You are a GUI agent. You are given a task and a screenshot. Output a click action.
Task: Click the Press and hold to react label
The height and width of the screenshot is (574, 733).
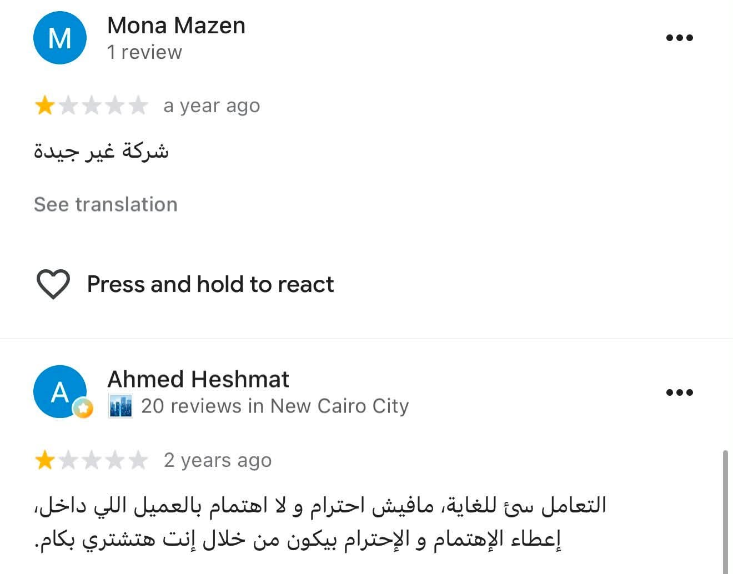[x=210, y=284]
